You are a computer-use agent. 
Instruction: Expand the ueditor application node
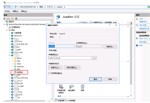click(x=12, y=72)
